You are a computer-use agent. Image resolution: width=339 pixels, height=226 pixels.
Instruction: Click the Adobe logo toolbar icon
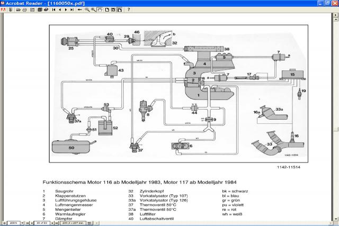click(x=3, y=10)
